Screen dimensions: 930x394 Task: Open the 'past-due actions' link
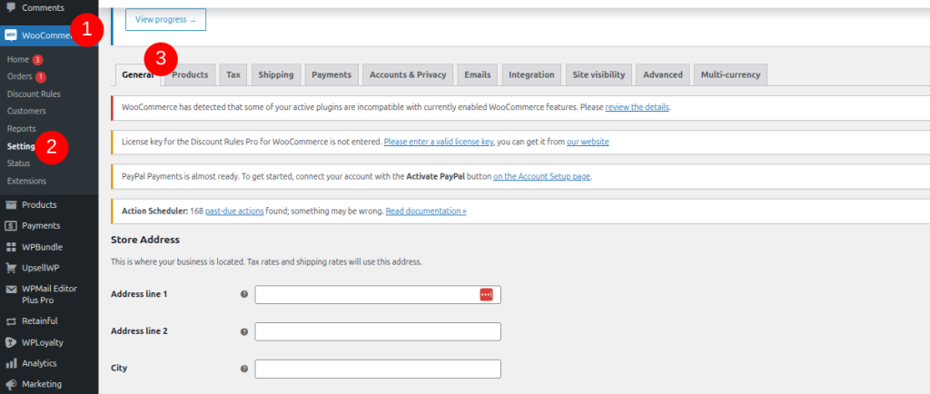click(234, 211)
